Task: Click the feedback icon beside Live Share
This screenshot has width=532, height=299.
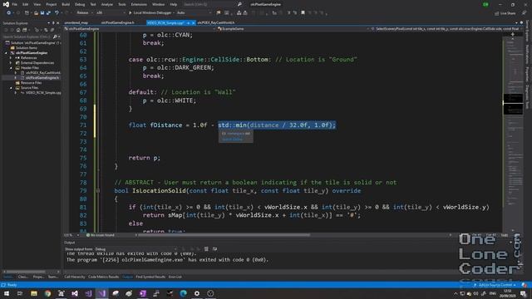Action: [x=525, y=13]
